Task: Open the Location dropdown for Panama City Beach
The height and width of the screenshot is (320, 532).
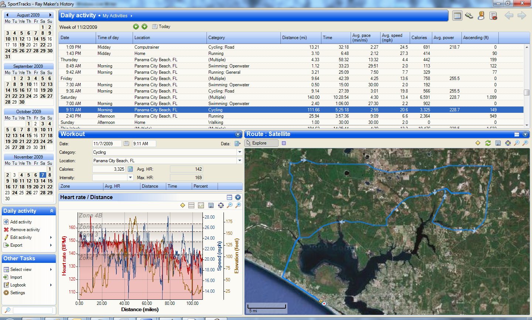Action: tap(239, 161)
